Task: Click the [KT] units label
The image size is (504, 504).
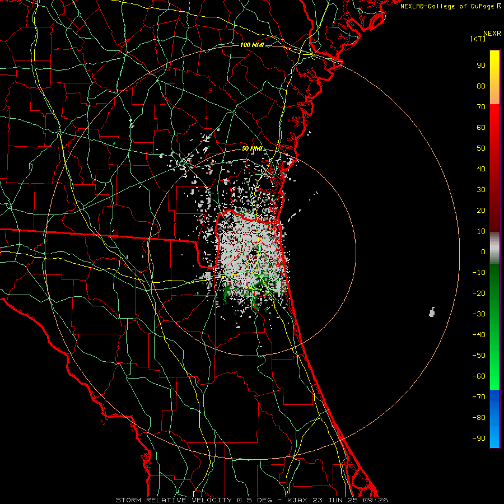Action: pyautogui.click(x=478, y=39)
